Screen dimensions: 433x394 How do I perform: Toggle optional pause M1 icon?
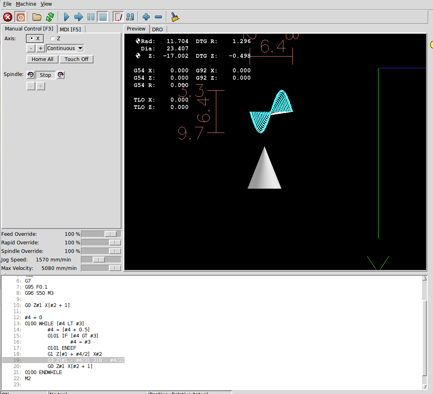pyautogui.click(x=130, y=17)
